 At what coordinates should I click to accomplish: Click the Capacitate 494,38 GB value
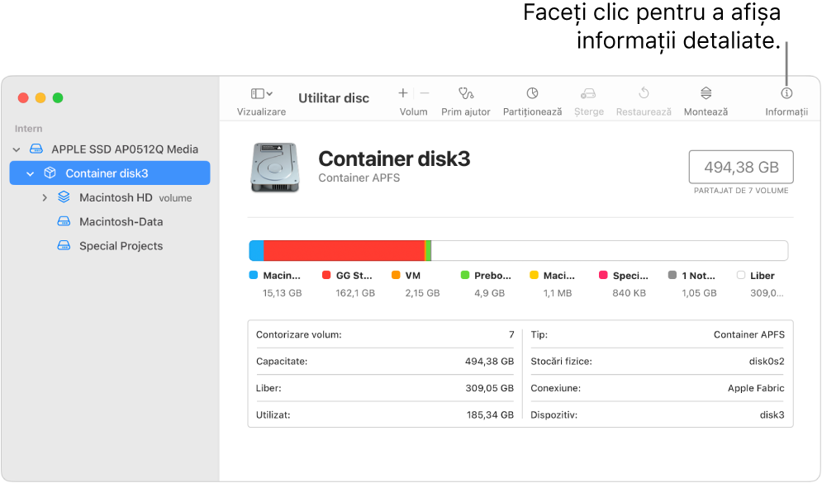click(x=490, y=362)
